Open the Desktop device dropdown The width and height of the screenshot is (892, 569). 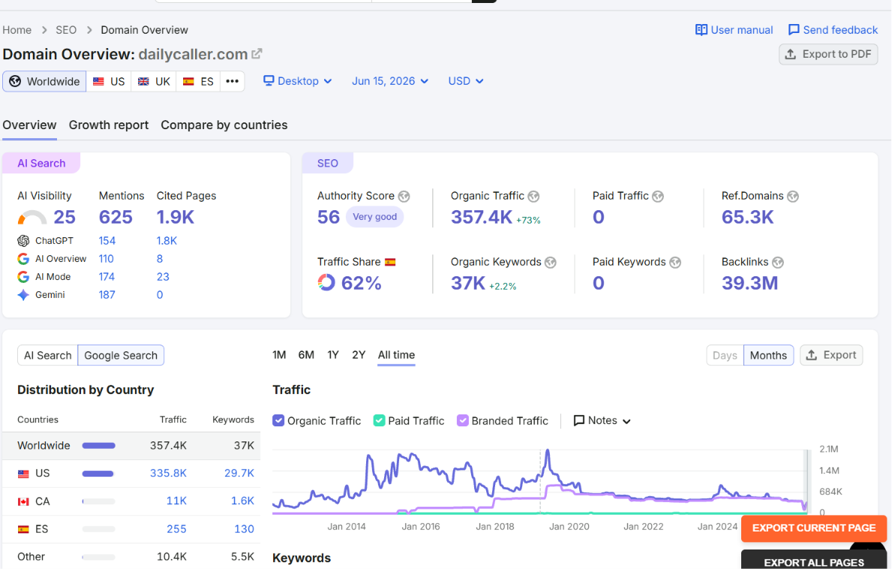(298, 81)
